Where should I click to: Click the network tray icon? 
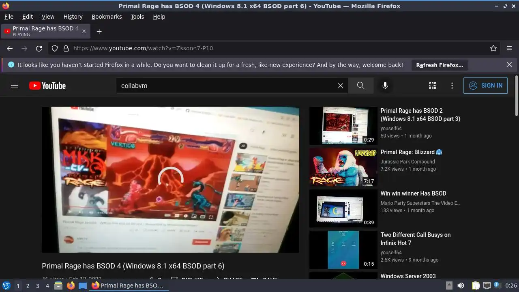(487, 286)
